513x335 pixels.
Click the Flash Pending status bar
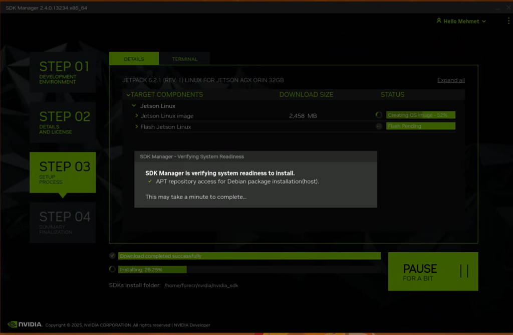[420, 126]
